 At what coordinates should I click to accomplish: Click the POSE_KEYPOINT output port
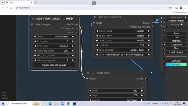tap(152, 27)
